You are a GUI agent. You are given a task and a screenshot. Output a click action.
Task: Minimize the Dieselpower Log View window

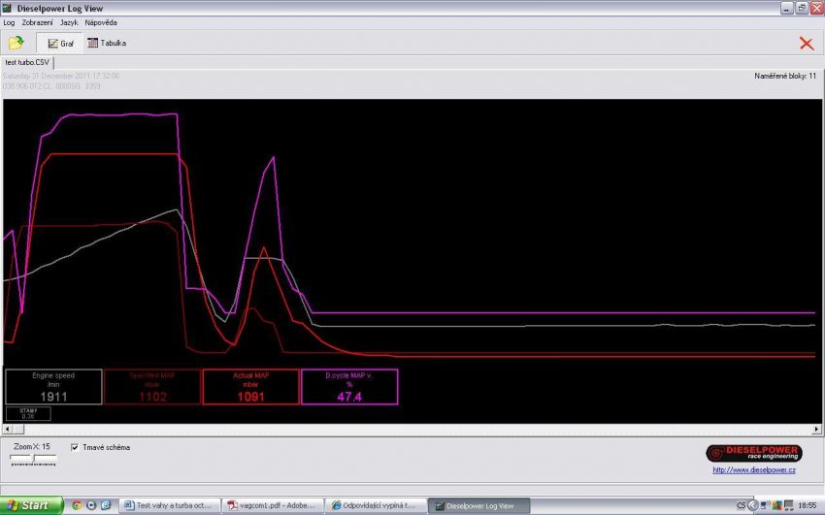click(x=787, y=8)
